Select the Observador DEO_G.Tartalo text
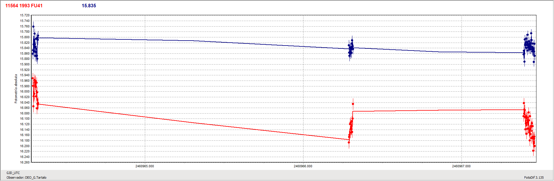 26,177
